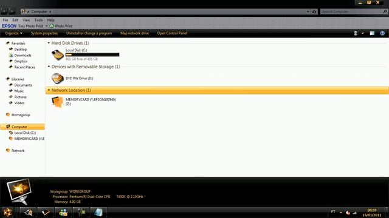This screenshot has width=389, height=218.
Task: Select MEMORYCARD in navigation pane
Action: click(29, 139)
